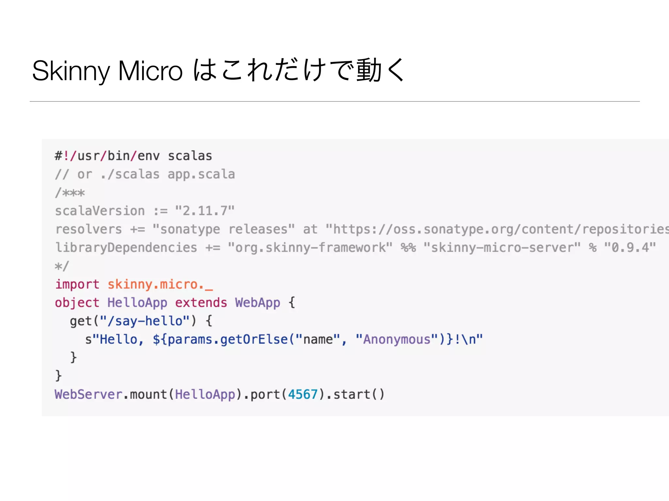This screenshot has width=669, height=501.
Task: Click the '*/' comment closing line
Action: [x=62, y=266]
